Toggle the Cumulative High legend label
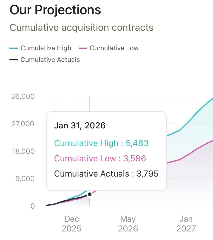Image resolution: width=213 pixels, height=240 pixels. [x=46, y=48]
